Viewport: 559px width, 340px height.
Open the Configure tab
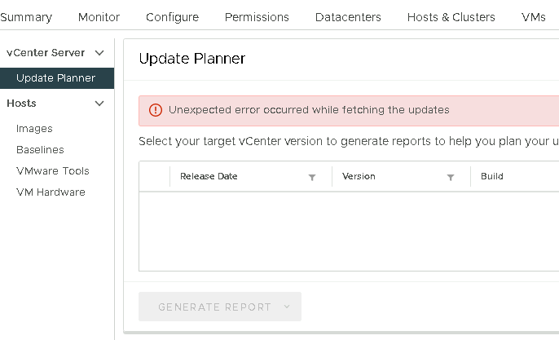(x=172, y=17)
